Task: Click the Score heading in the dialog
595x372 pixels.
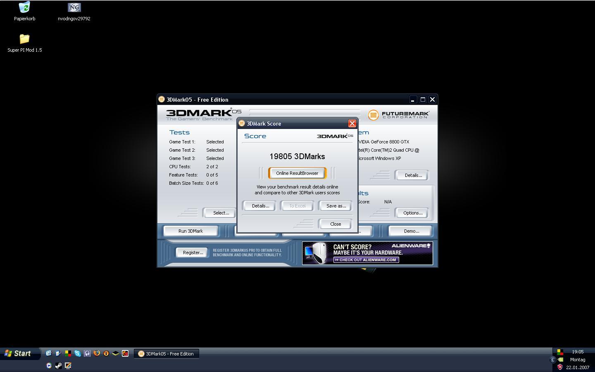Action: (255, 136)
